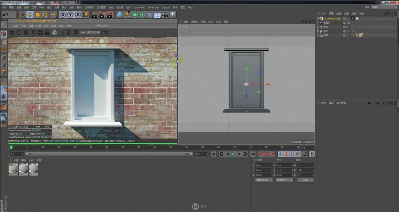Toggle the visibility dots of the 墙壁 object
Viewport: 399px width, 212px height.
tap(348, 35)
